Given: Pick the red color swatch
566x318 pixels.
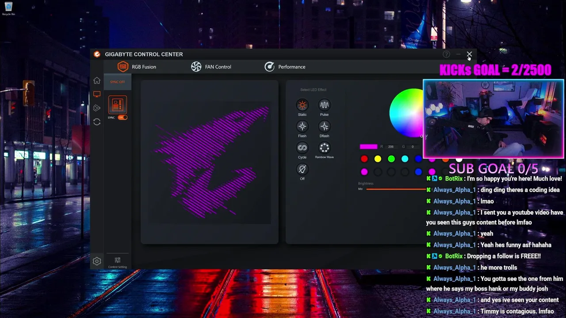Looking at the screenshot, I should [364, 159].
